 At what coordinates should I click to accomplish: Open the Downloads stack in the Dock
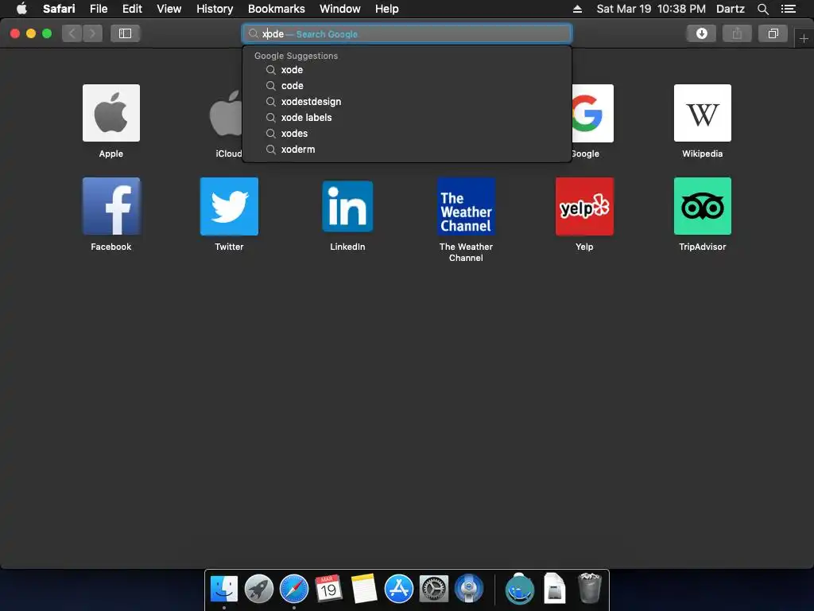click(x=520, y=590)
